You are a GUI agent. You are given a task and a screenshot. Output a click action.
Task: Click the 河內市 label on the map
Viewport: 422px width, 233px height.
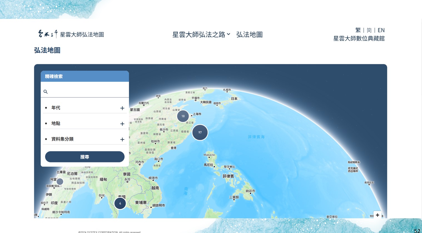pyautogui.click(x=140, y=162)
